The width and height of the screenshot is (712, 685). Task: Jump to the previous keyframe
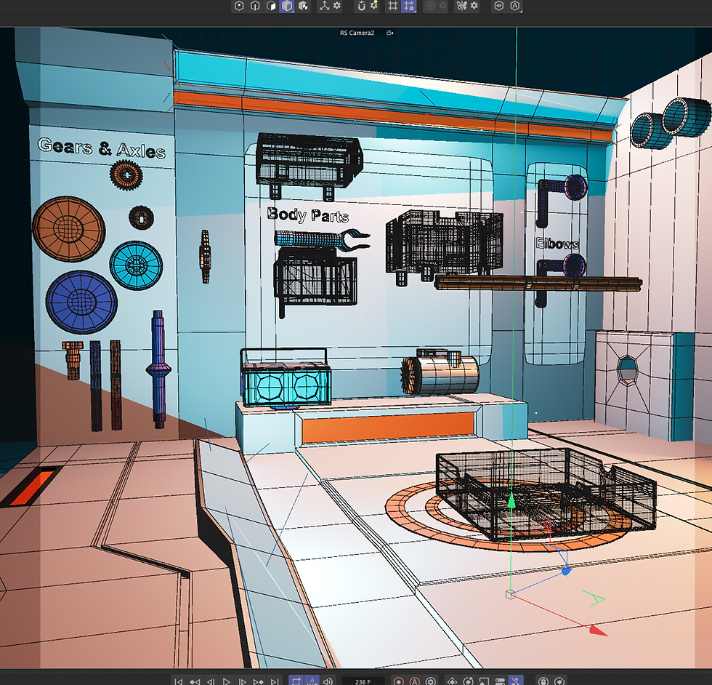(x=195, y=681)
